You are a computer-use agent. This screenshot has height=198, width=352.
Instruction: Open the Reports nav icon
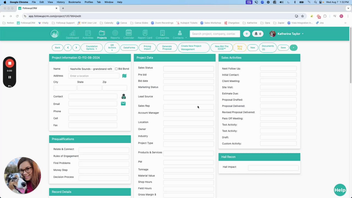pos(115,34)
